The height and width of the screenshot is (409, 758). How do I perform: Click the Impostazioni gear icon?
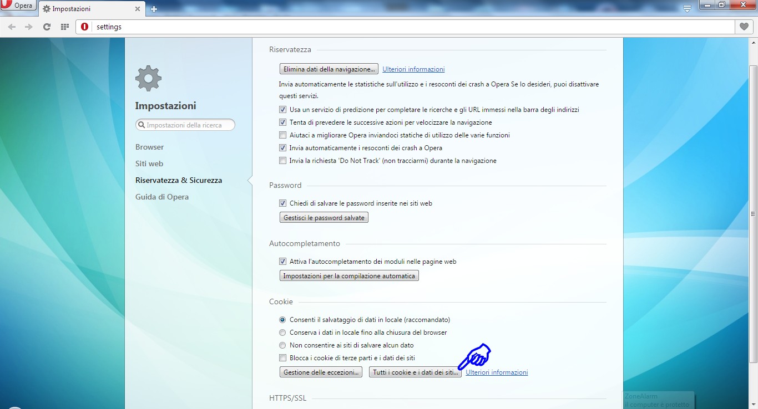[148, 79]
